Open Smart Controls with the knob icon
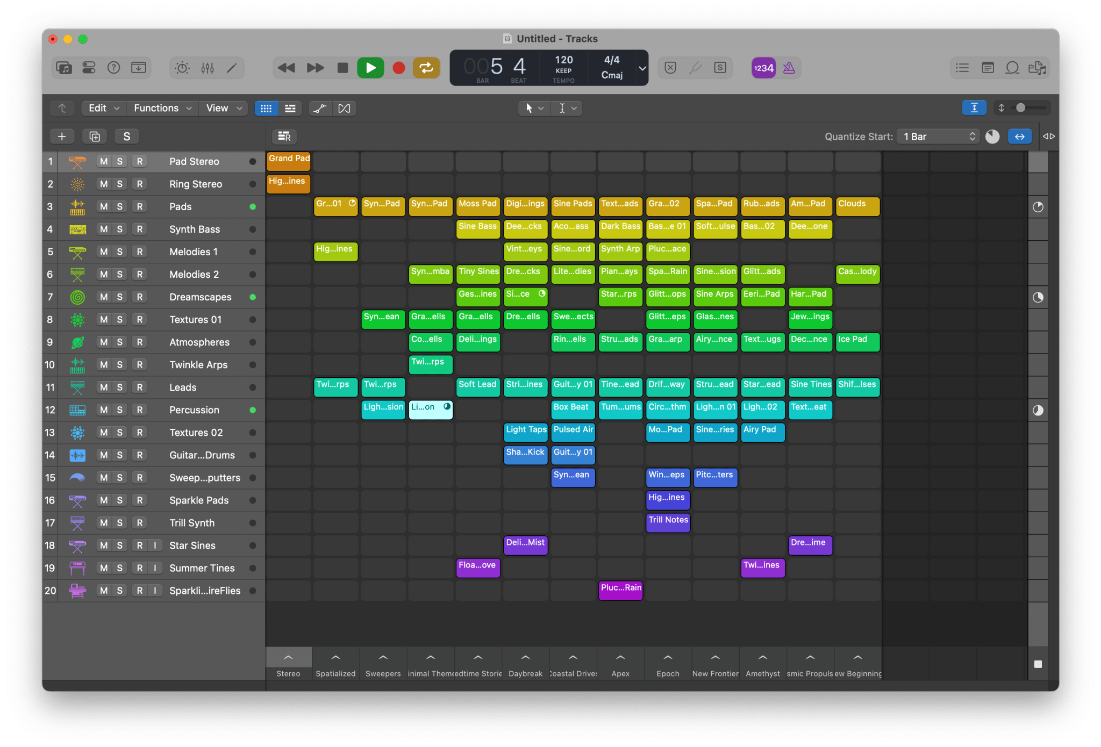This screenshot has width=1101, height=747. [x=182, y=68]
